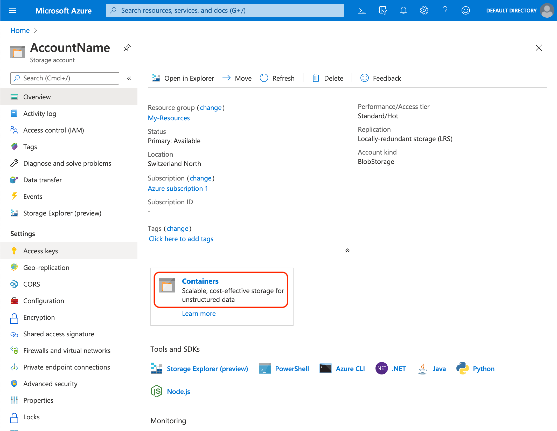
Task: Change the resource group
Action: coord(211,108)
